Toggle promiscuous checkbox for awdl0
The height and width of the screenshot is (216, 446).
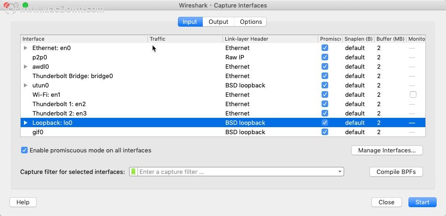[325, 66]
